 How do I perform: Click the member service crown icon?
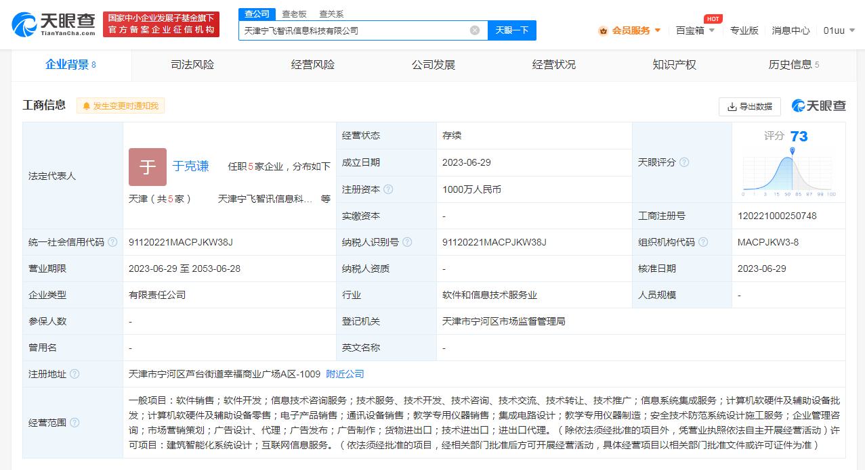(x=603, y=30)
